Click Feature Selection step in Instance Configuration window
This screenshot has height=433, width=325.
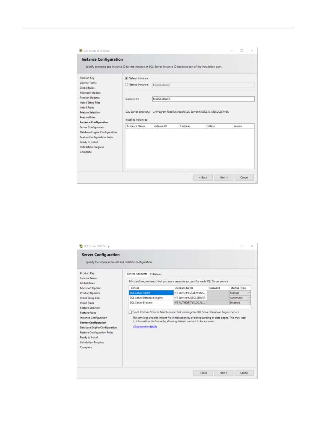(90, 112)
